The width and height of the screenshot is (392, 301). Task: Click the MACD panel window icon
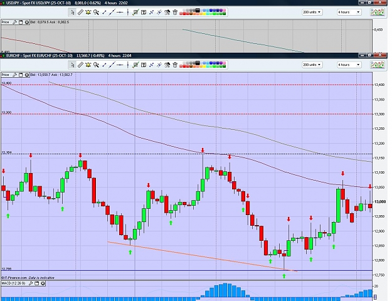(x=37, y=283)
